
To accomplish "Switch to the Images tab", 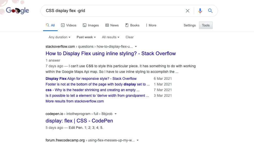I will 91,25.
